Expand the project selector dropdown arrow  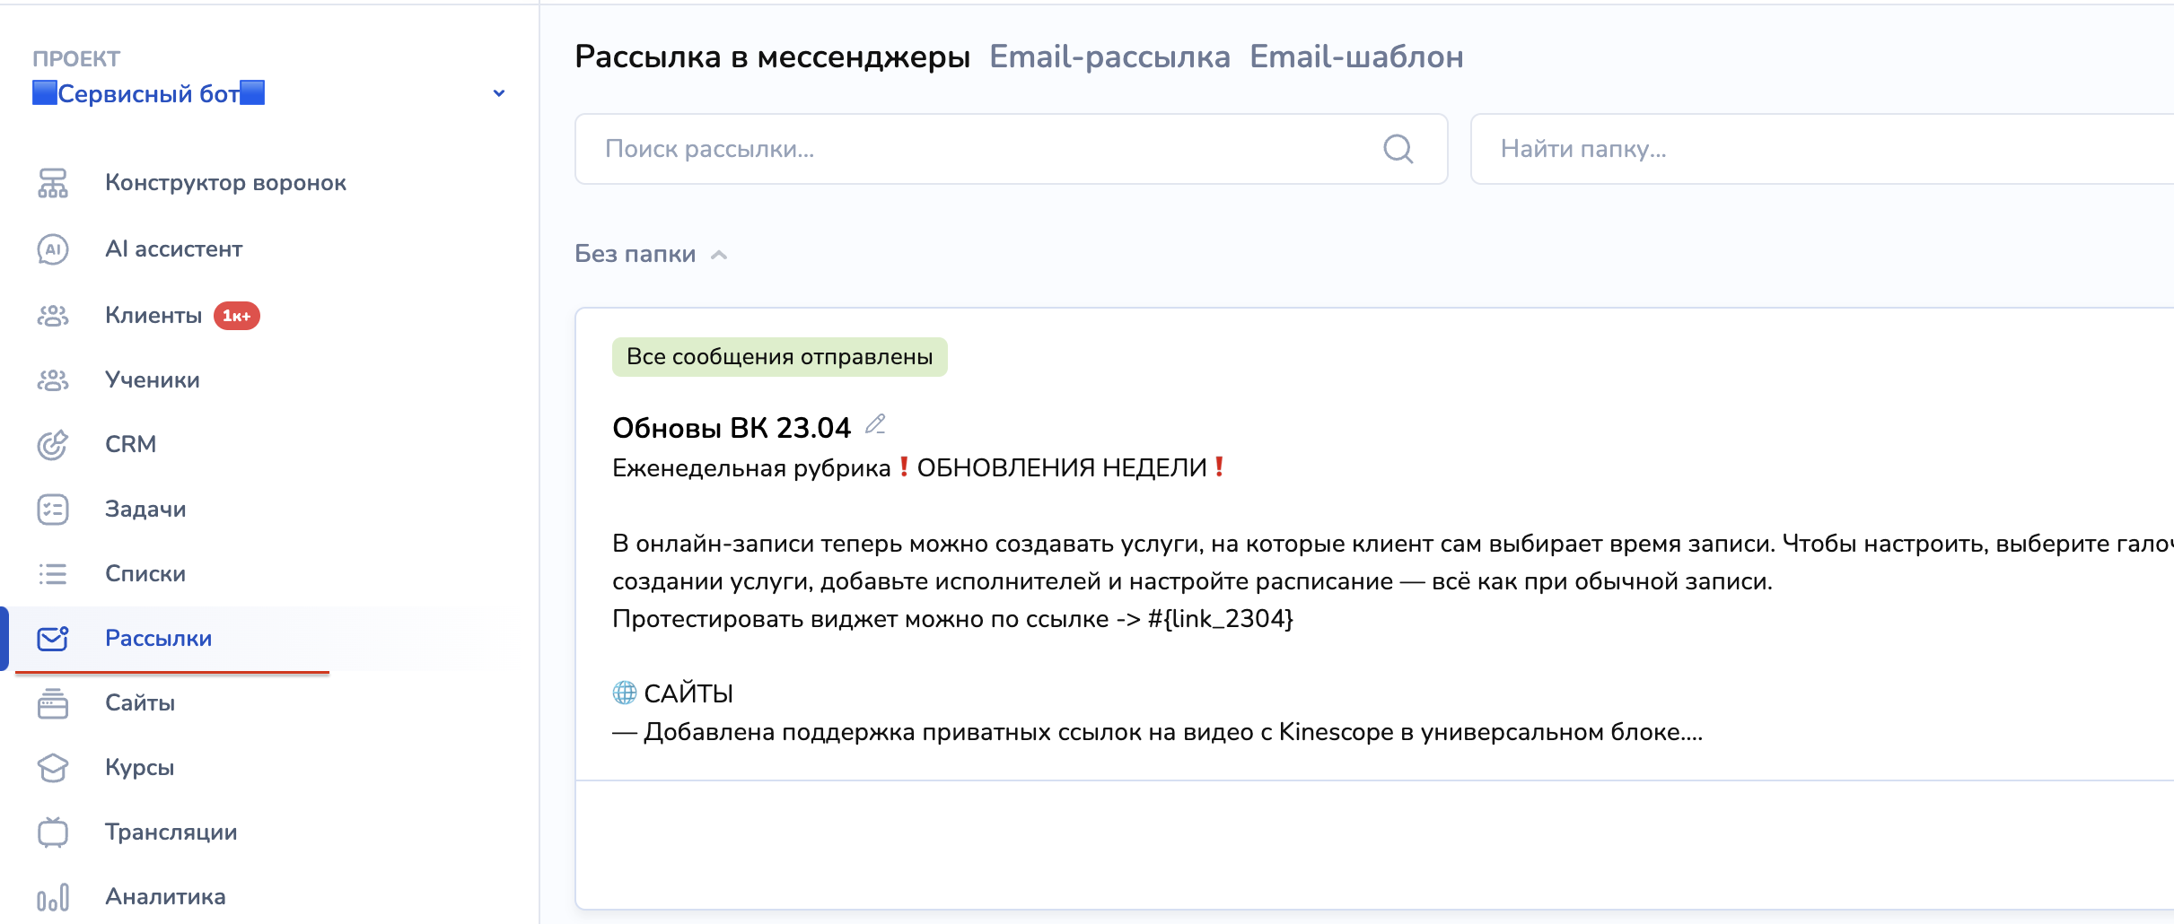499,93
